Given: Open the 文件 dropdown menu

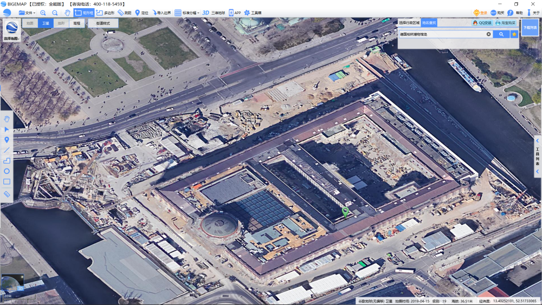Looking at the screenshot, I should (27, 13).
